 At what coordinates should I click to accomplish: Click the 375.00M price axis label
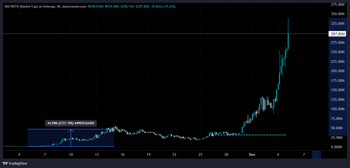coord(338,5)
